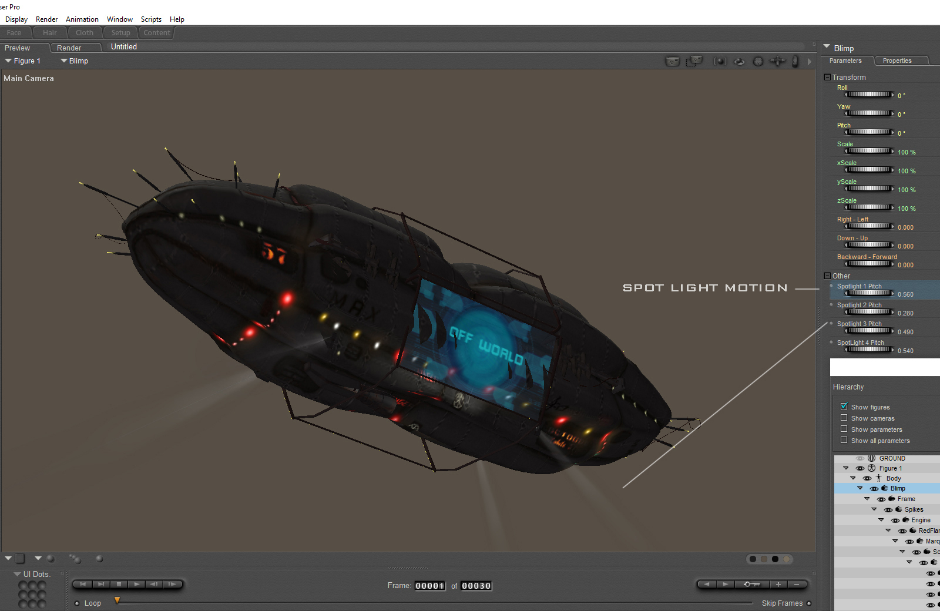Open the keyframe editor with key icon
This screenshot has width=940, height=611.
click(x=751, y=584)
